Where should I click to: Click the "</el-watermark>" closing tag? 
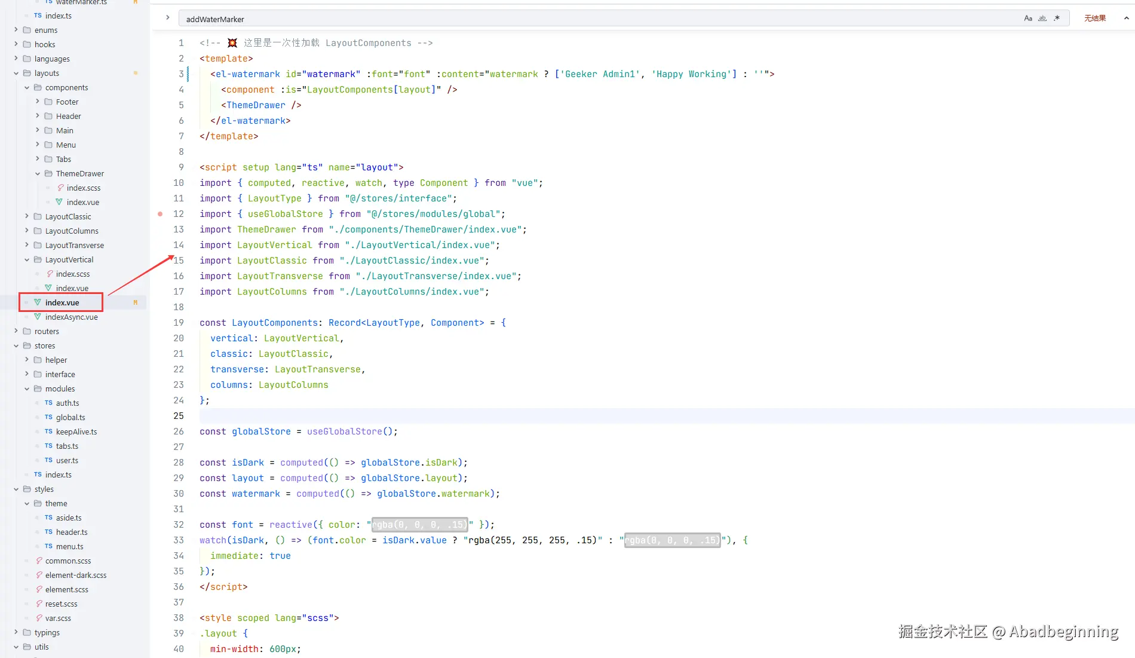(250, 121)
